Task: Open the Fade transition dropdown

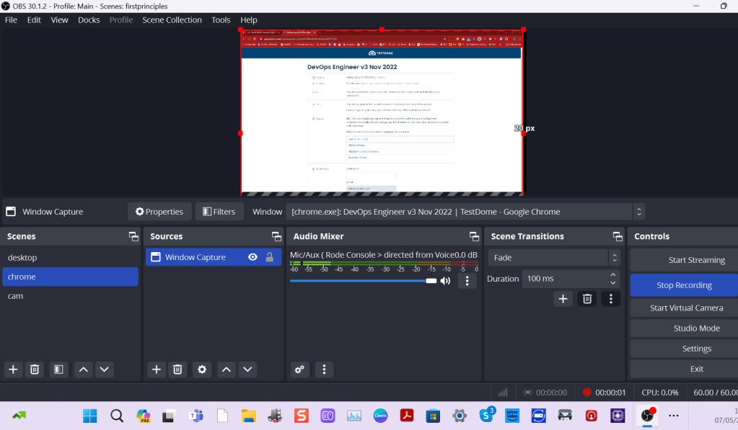Action: 553,258
